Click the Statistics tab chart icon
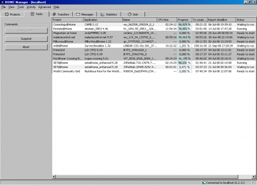The width and height of the screenshot is (257, 186). point(103,14)
